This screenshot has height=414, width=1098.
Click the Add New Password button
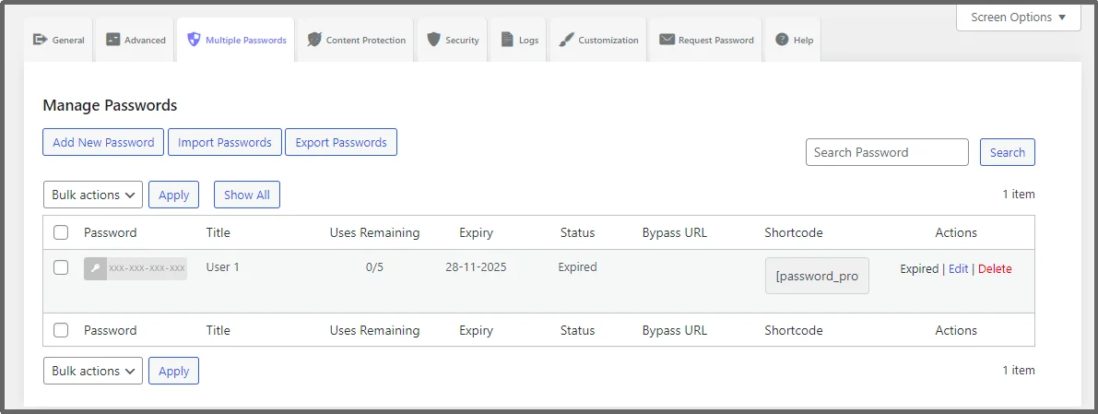pos(103,142)
